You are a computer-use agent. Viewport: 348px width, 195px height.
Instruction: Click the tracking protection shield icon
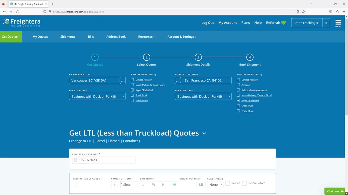pyautogui.click(x=45, y=12)
